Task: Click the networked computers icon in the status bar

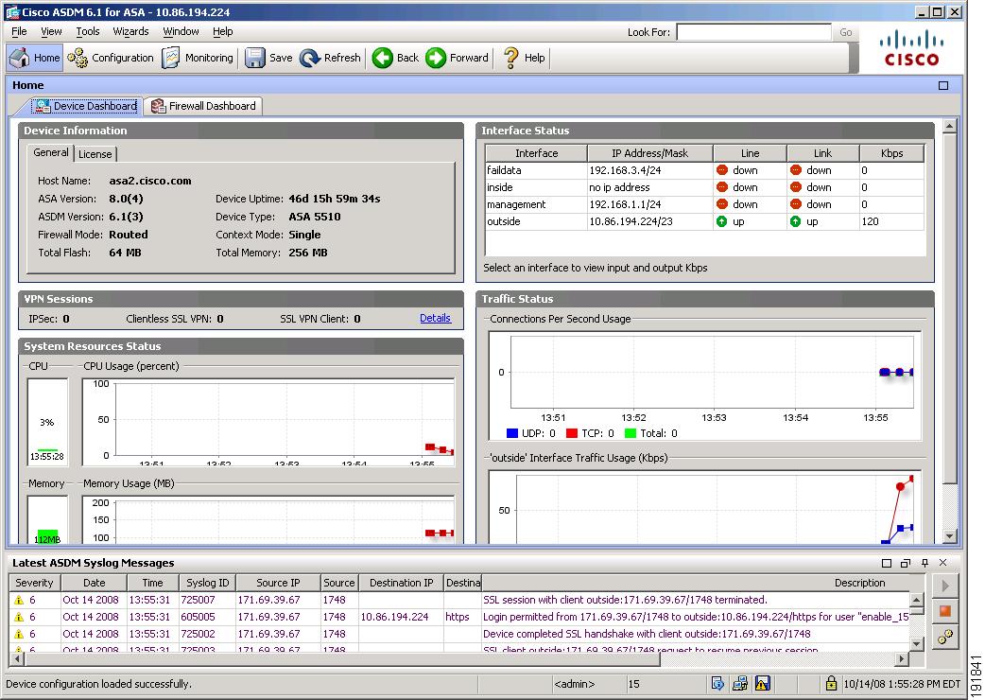Action: [740, 683]
